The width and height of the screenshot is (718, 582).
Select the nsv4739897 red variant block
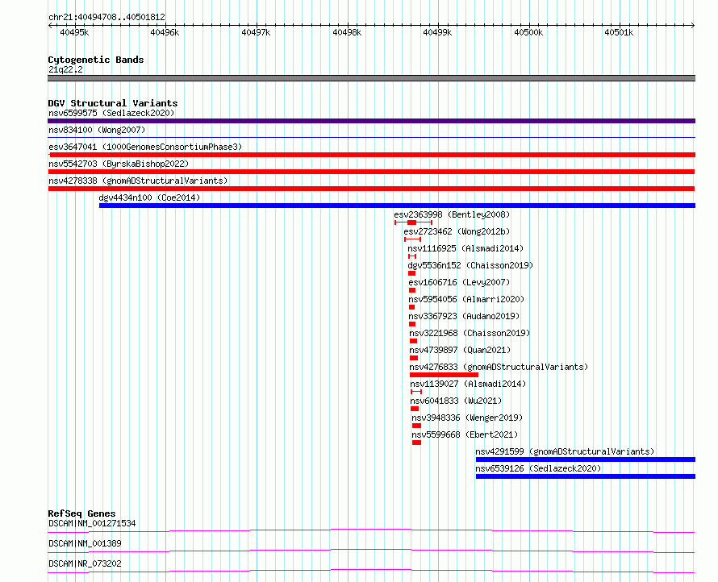[414, 358]
